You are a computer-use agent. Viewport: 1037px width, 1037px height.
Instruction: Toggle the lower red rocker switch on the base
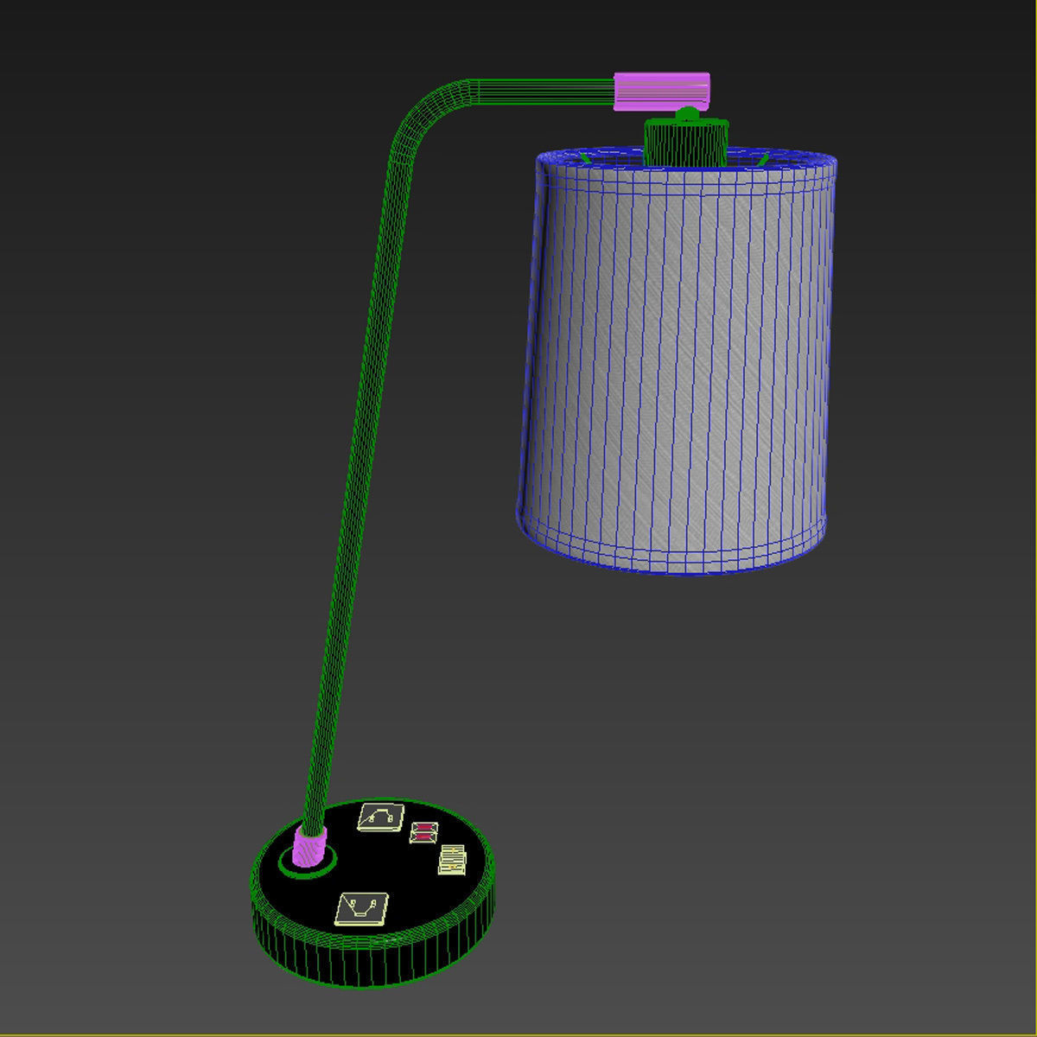[424, 836]
